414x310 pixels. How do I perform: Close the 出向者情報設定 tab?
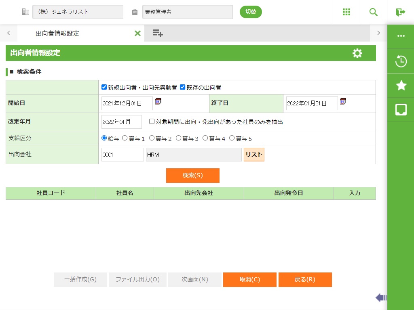pos(137,33)
